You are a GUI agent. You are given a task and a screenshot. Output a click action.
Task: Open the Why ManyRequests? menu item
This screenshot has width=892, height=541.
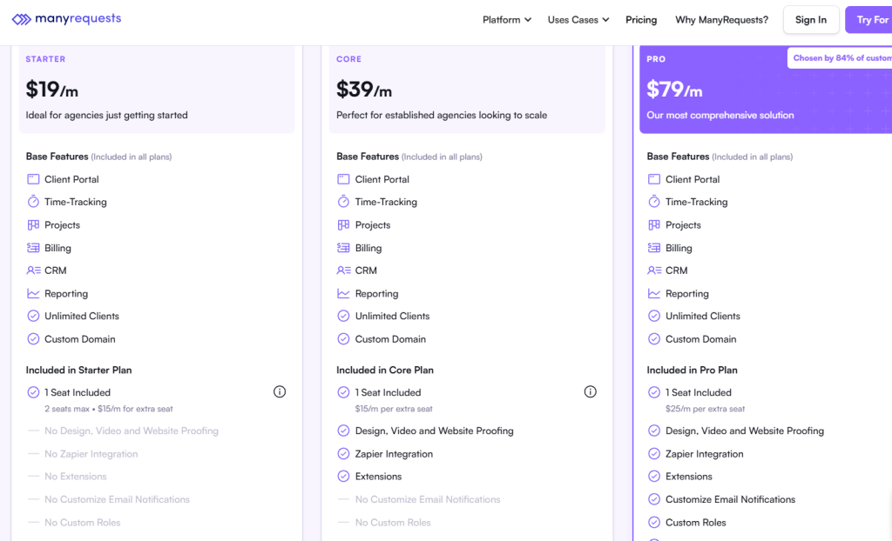[721, 19]
